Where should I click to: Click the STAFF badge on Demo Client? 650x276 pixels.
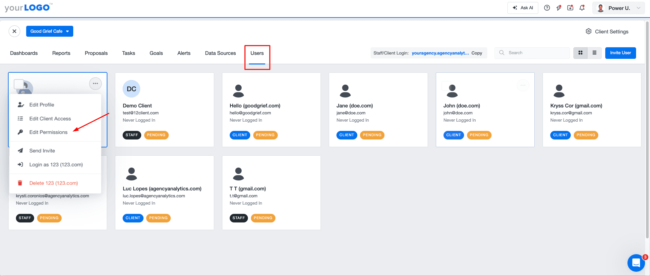pos(132,135)
